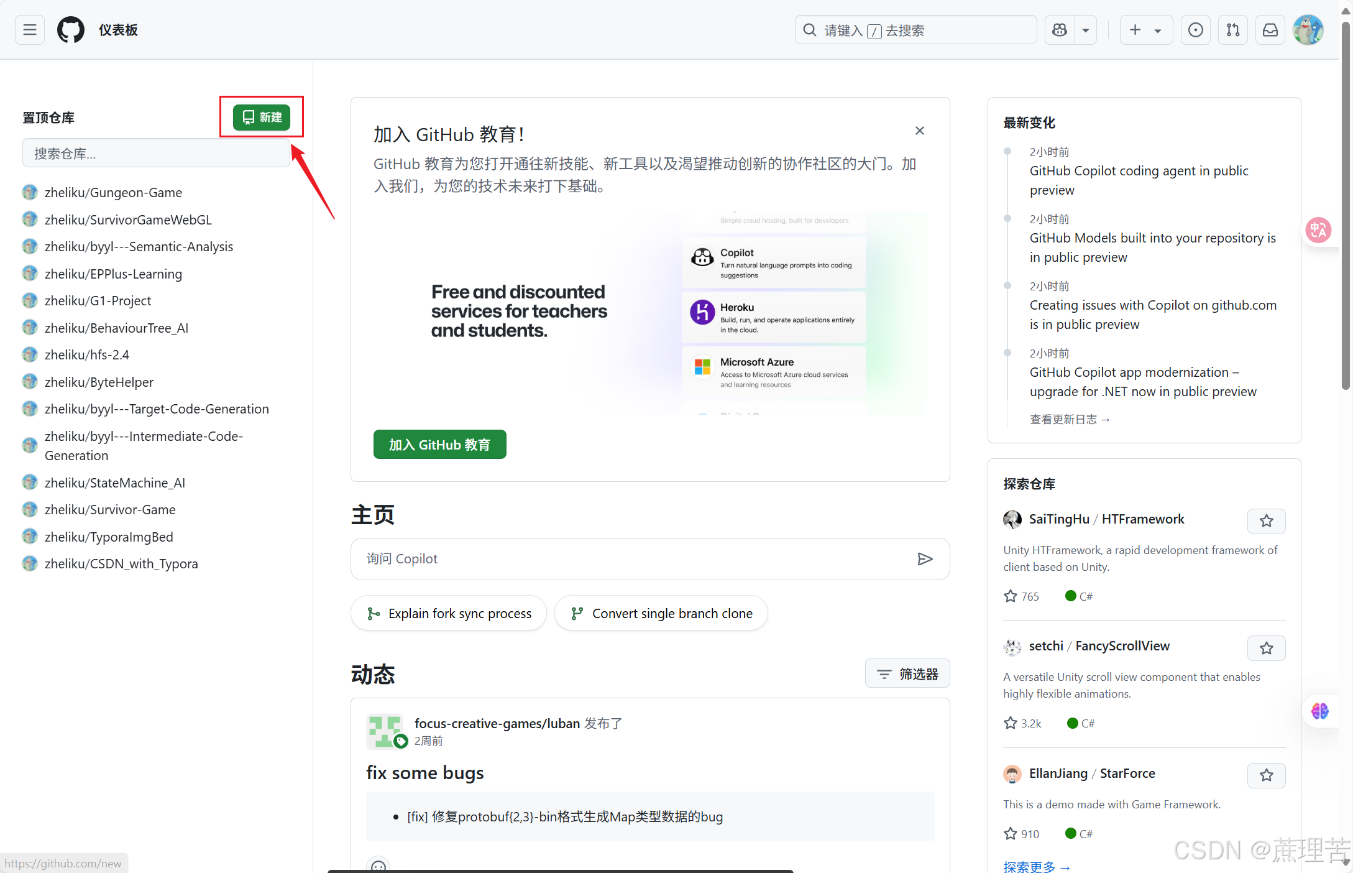This screenshot has height=873, width=1353.
Task: Click the GitHub Octocat logo
Action: point(71,30)
